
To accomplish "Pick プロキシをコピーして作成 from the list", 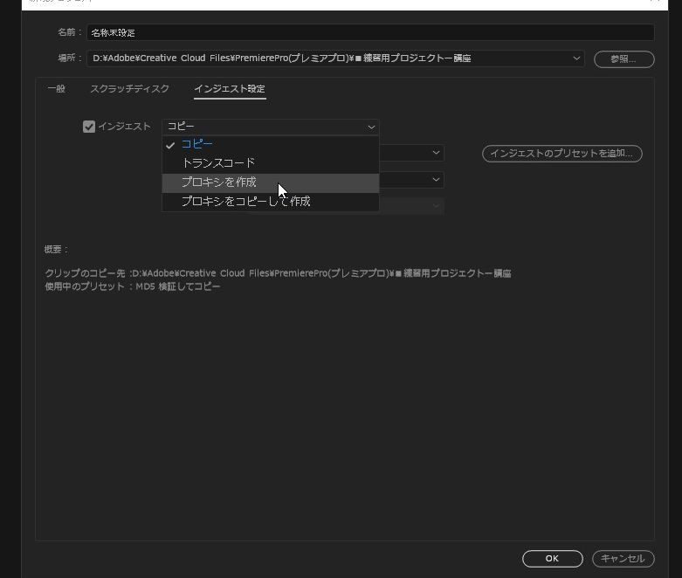I will click(245, 202).
